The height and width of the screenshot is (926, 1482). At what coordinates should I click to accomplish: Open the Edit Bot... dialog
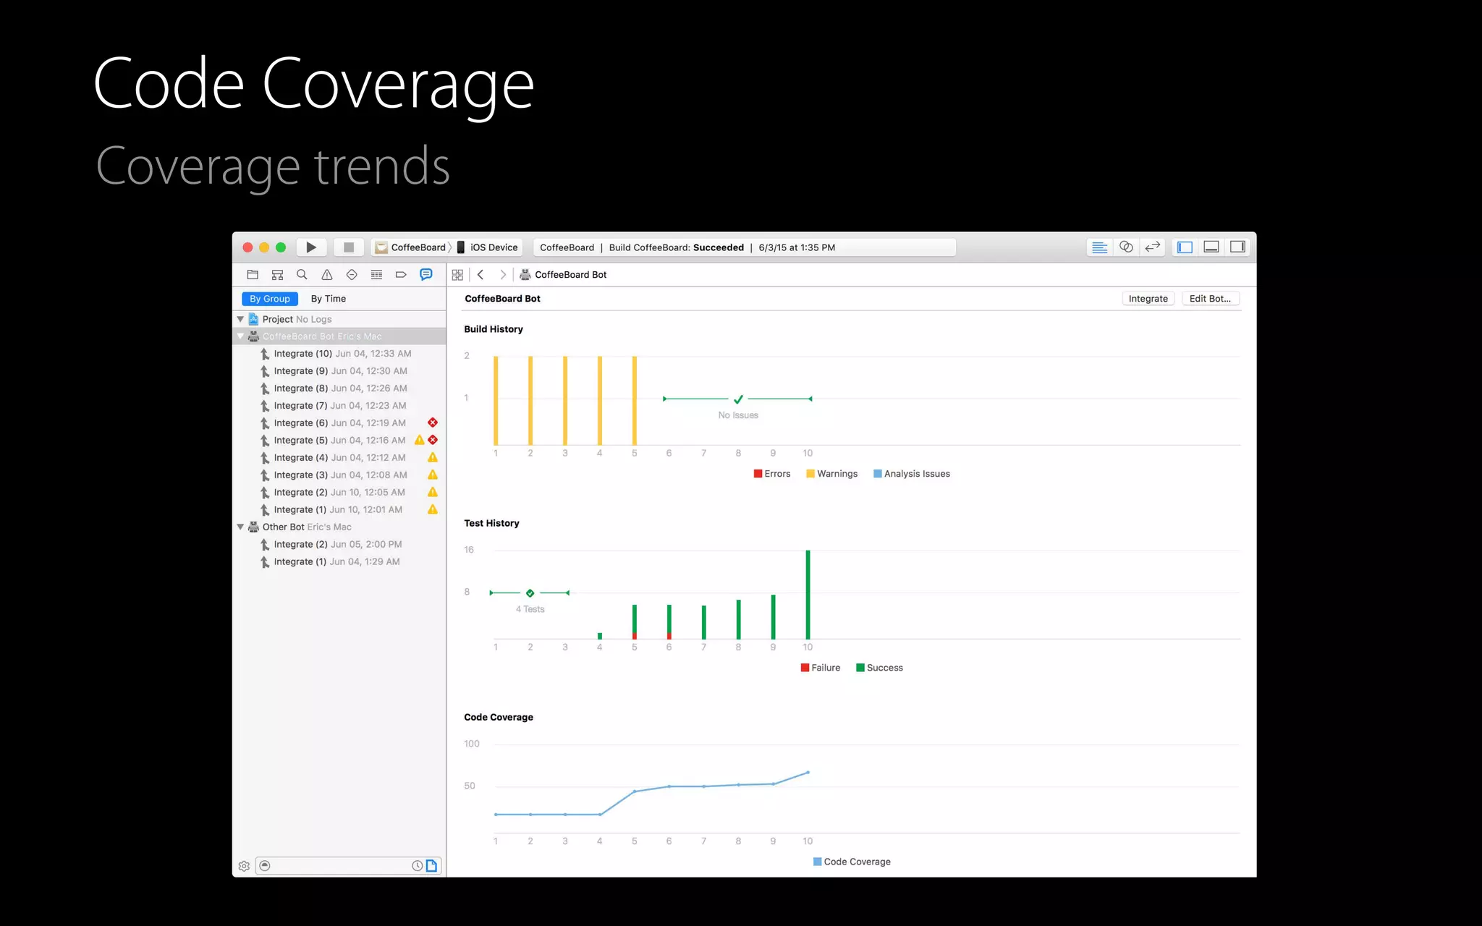pos(1210,299)
